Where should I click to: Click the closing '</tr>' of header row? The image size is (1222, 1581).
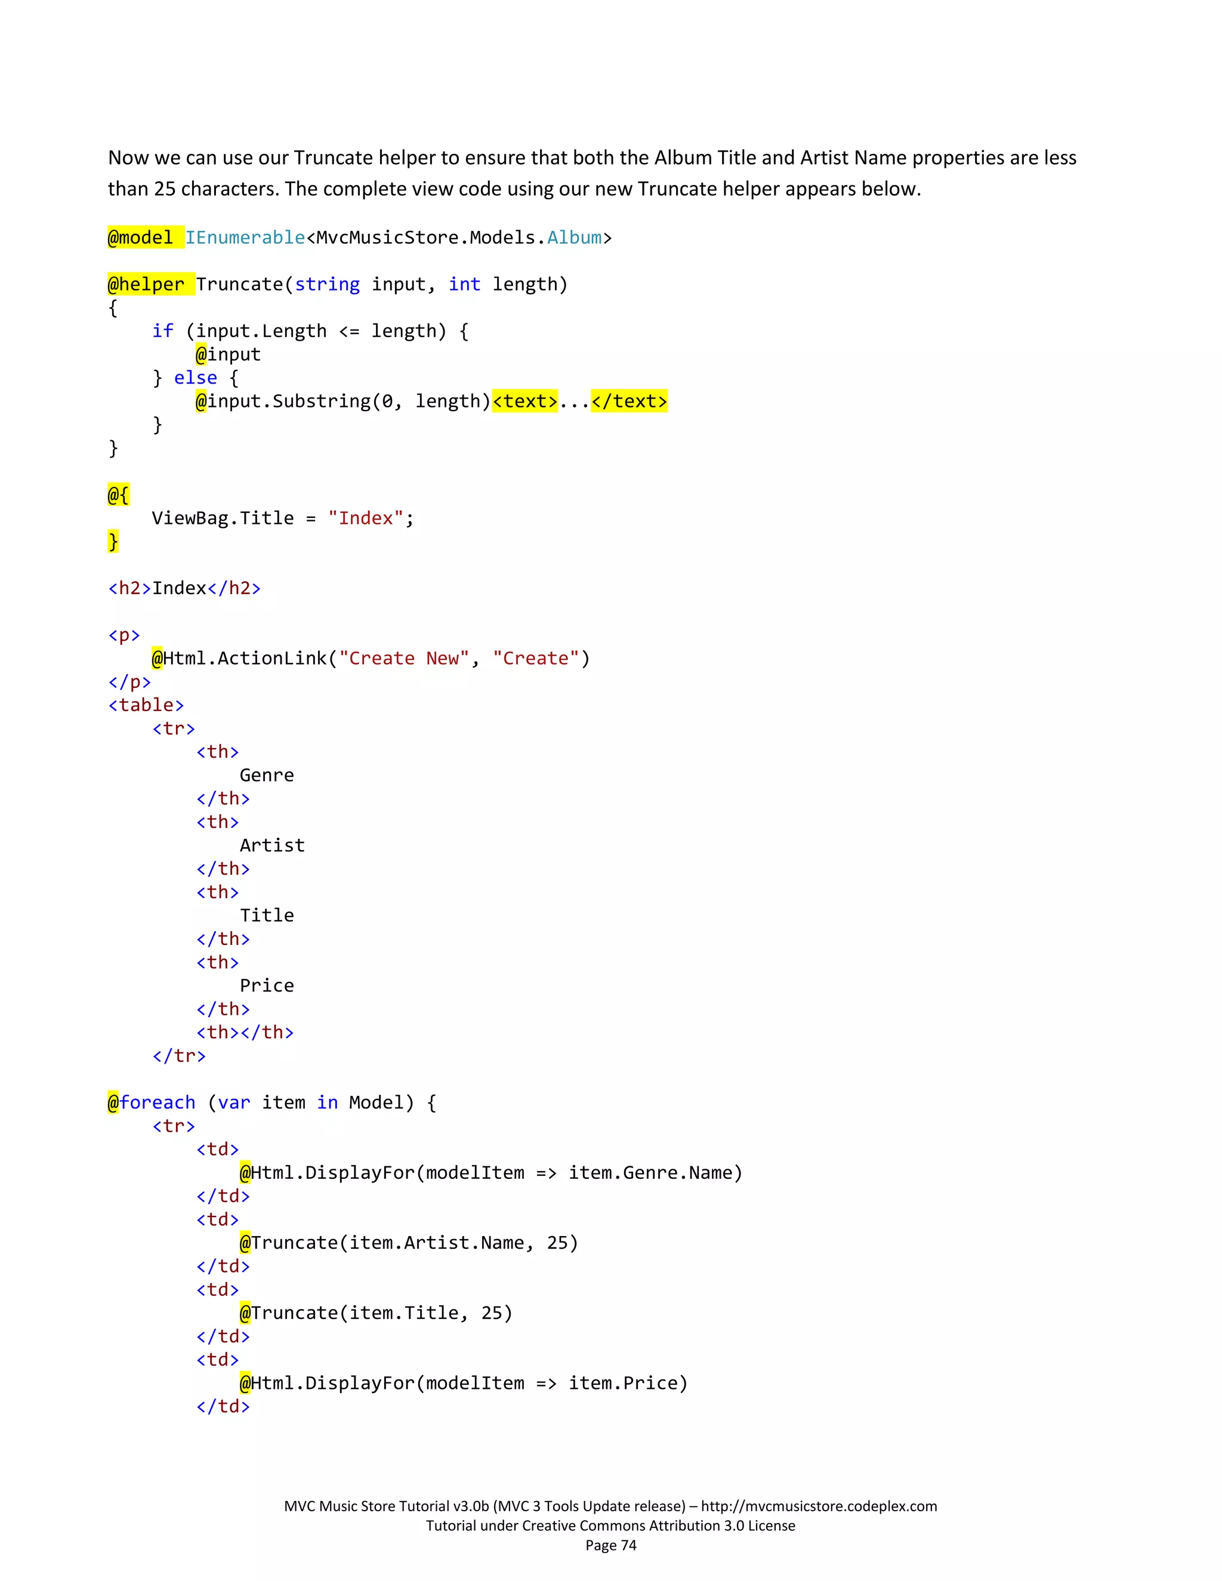pos(179,1056)
